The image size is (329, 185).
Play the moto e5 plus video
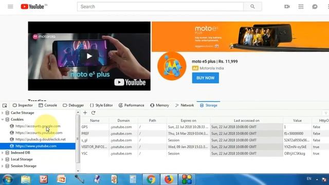(x=89, y=56)
